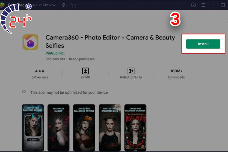The image size is (228, 152).
Task: Install the Camera360 app
Action: [203, 44]
